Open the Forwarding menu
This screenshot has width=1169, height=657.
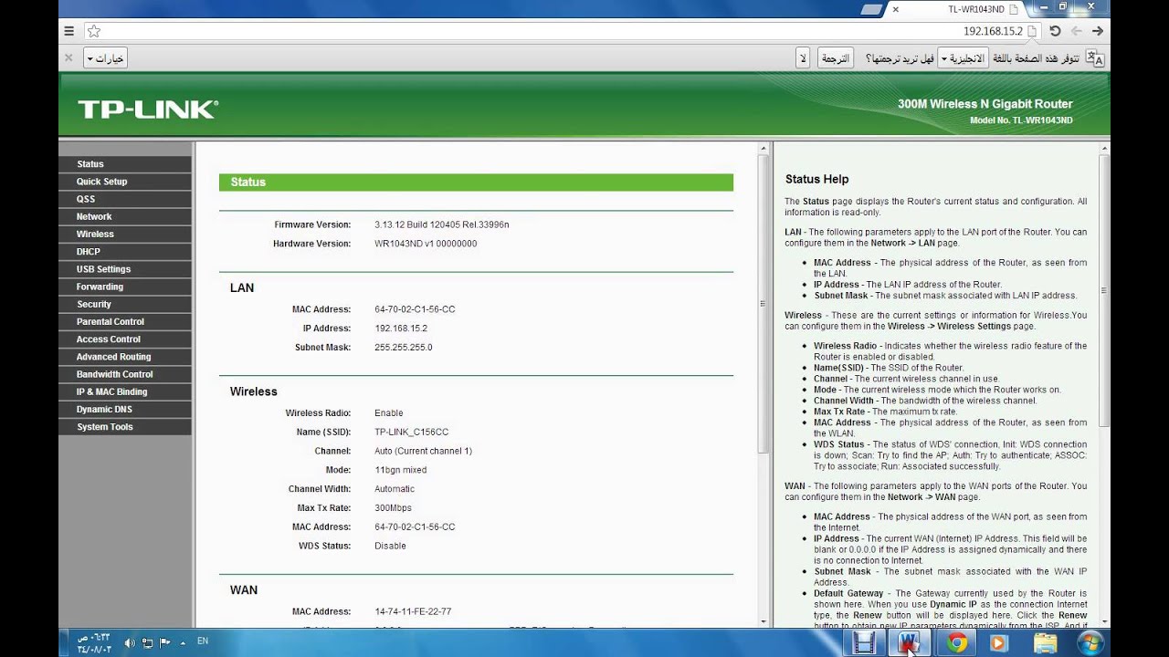pos(125,287)
